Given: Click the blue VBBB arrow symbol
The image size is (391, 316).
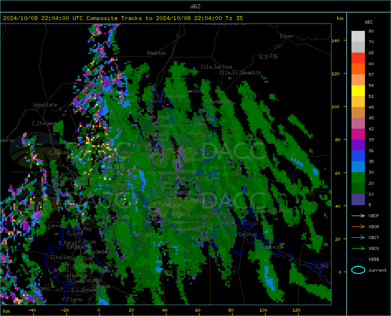Looking at the screenshot, I should [358, 259].
